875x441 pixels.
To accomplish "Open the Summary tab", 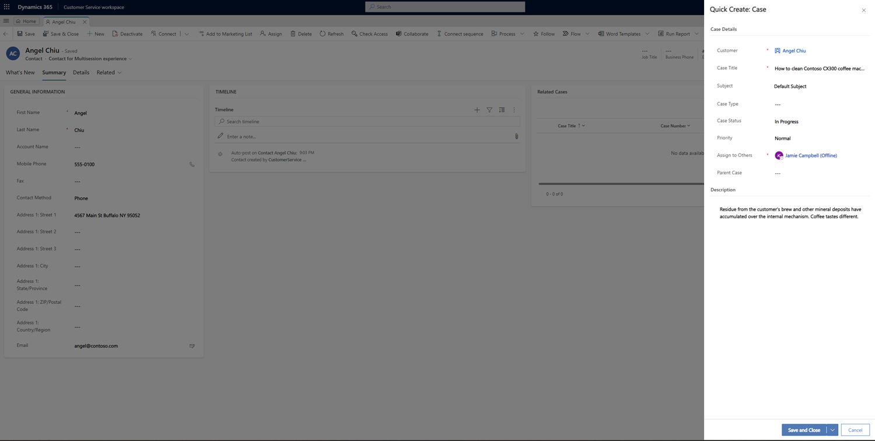I will point(54,72).
